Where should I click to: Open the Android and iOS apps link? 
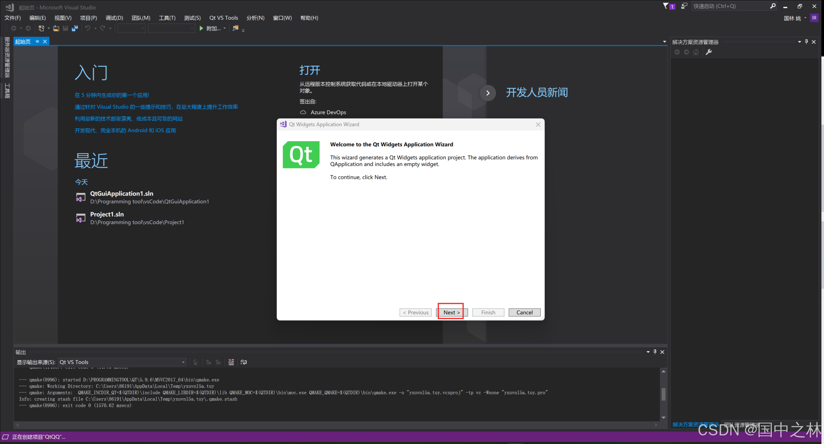pos(125,130)
